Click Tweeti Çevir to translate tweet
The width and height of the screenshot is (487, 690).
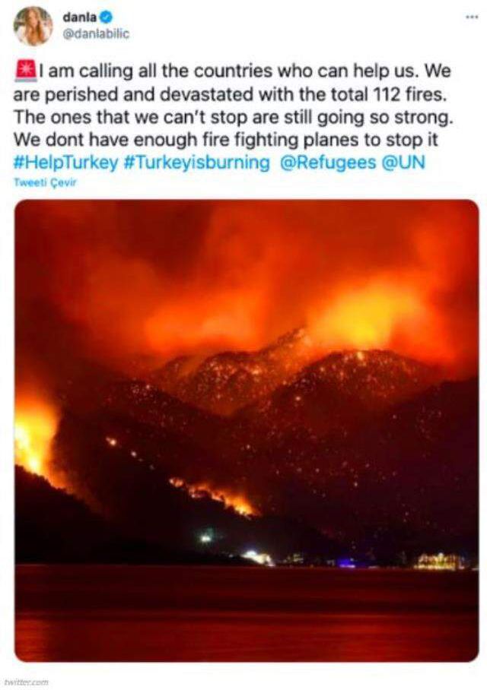coord(45,182)
